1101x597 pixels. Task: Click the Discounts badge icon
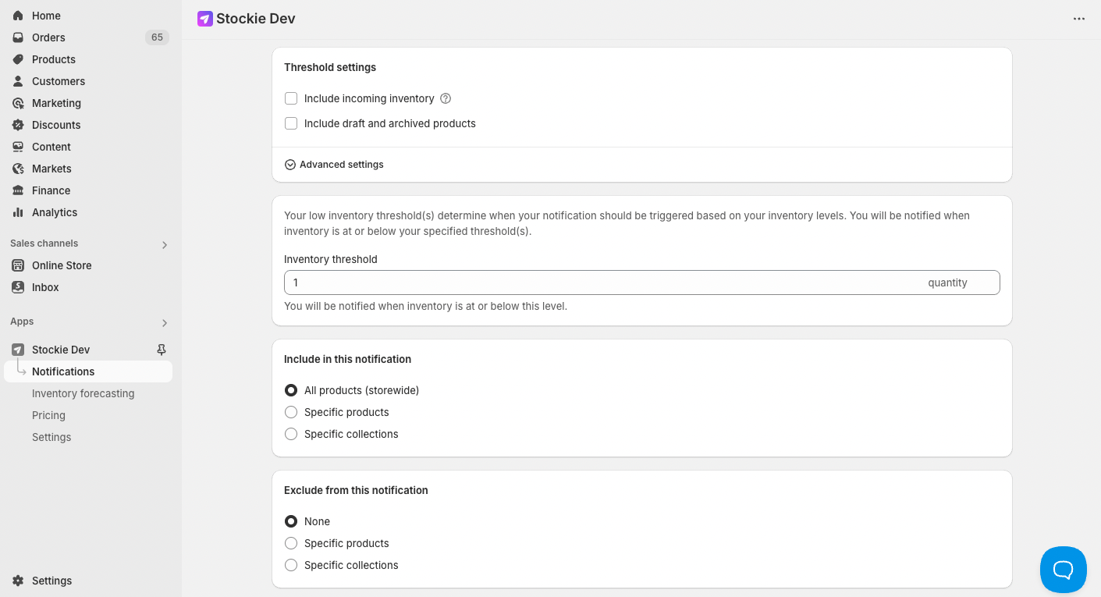tap(18, 125)
